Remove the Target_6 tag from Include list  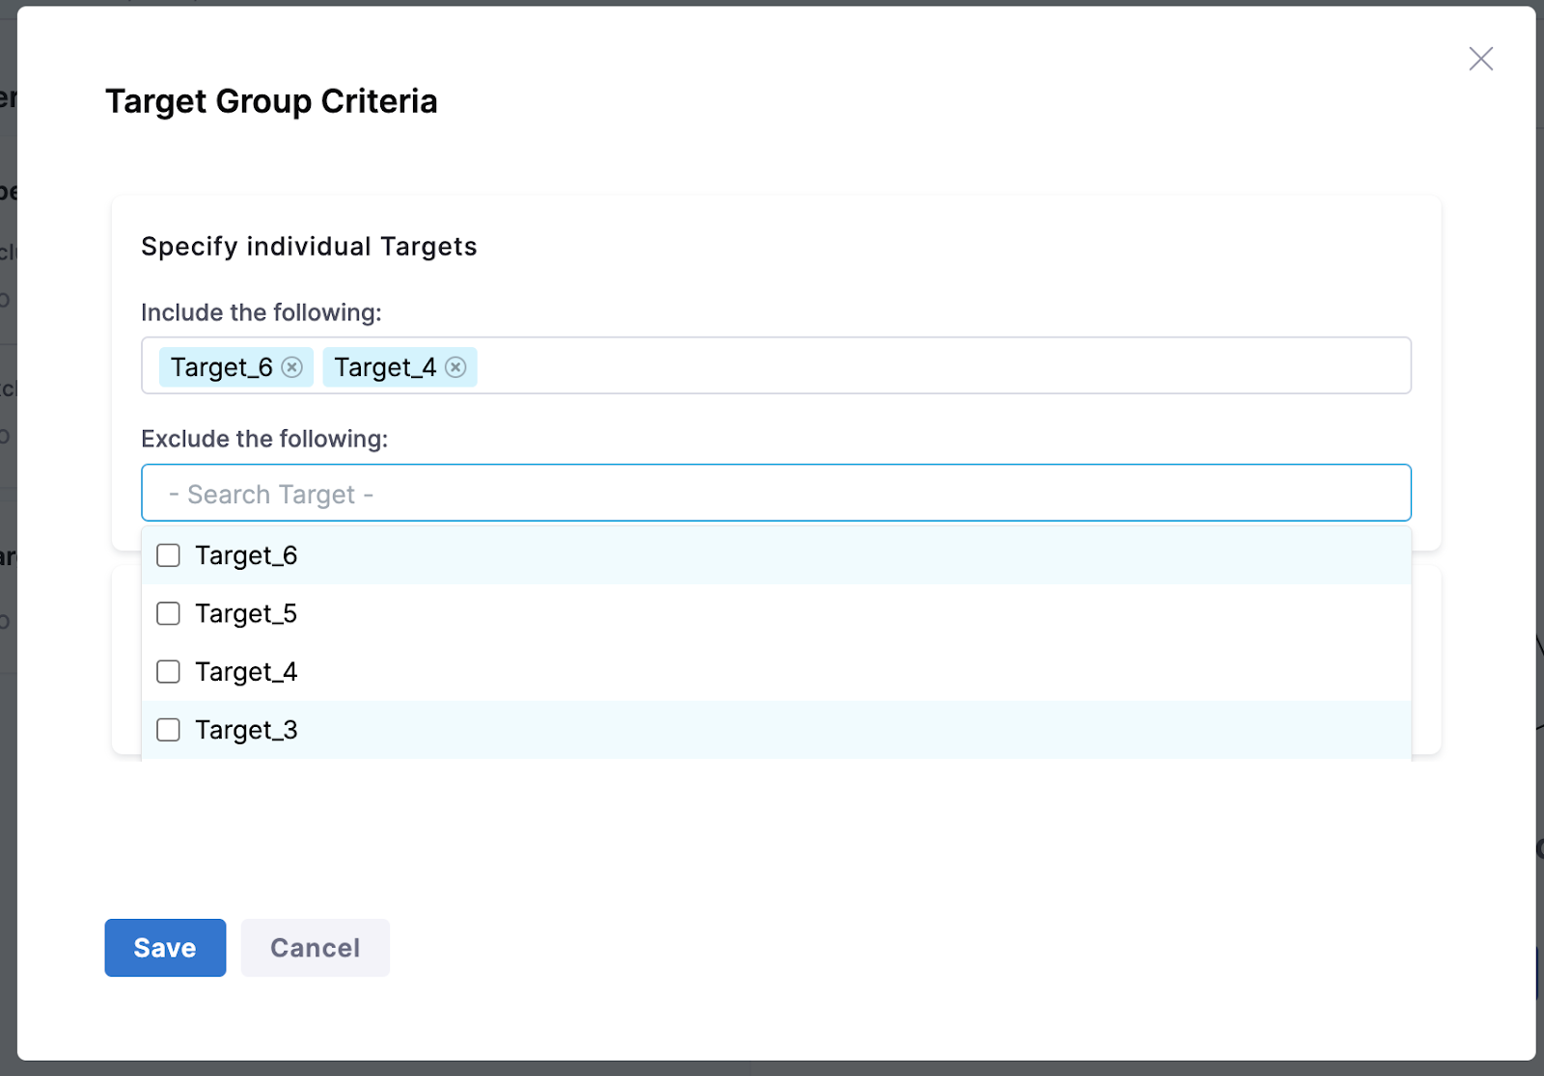pos(293,366)
